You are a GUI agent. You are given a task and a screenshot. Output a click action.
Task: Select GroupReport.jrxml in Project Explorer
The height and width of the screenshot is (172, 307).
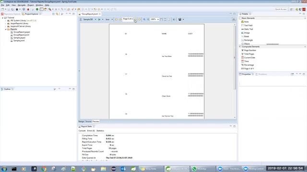(21, 35)
